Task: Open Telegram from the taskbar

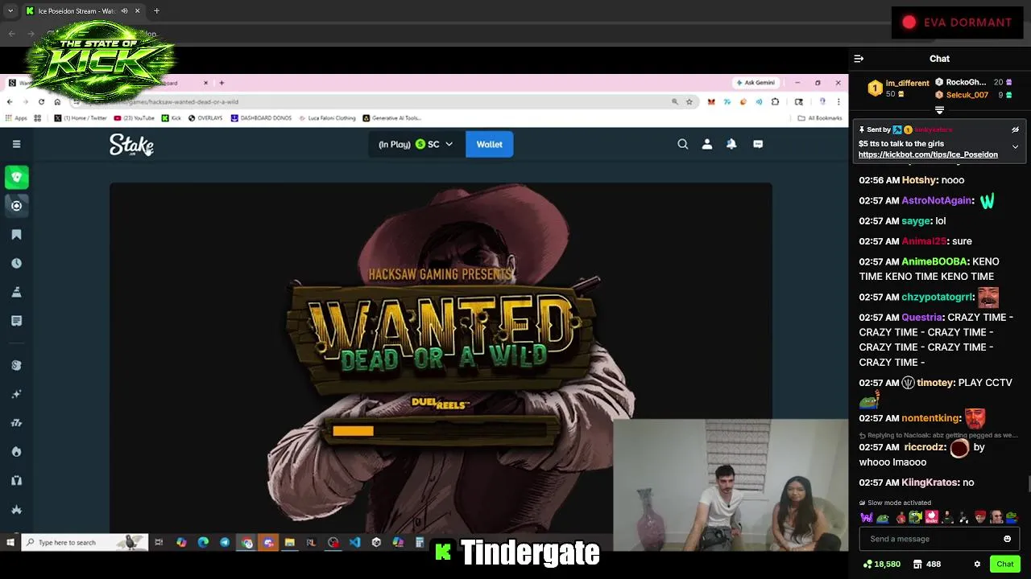Action: point(225,543)
